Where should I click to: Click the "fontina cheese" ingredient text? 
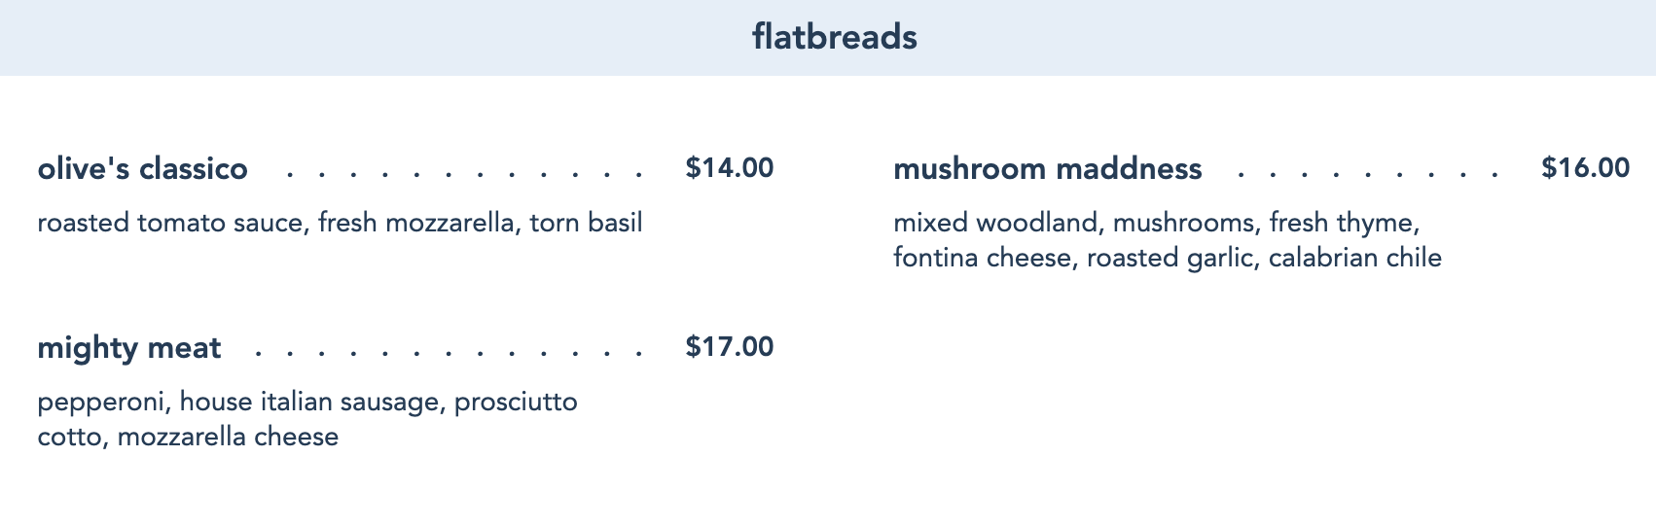click(981, 258)
